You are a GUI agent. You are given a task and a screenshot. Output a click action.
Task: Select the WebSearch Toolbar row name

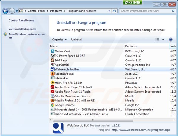[x=67, y=69]
